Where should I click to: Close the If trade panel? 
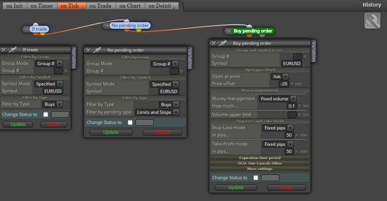[x=4, y=50]
